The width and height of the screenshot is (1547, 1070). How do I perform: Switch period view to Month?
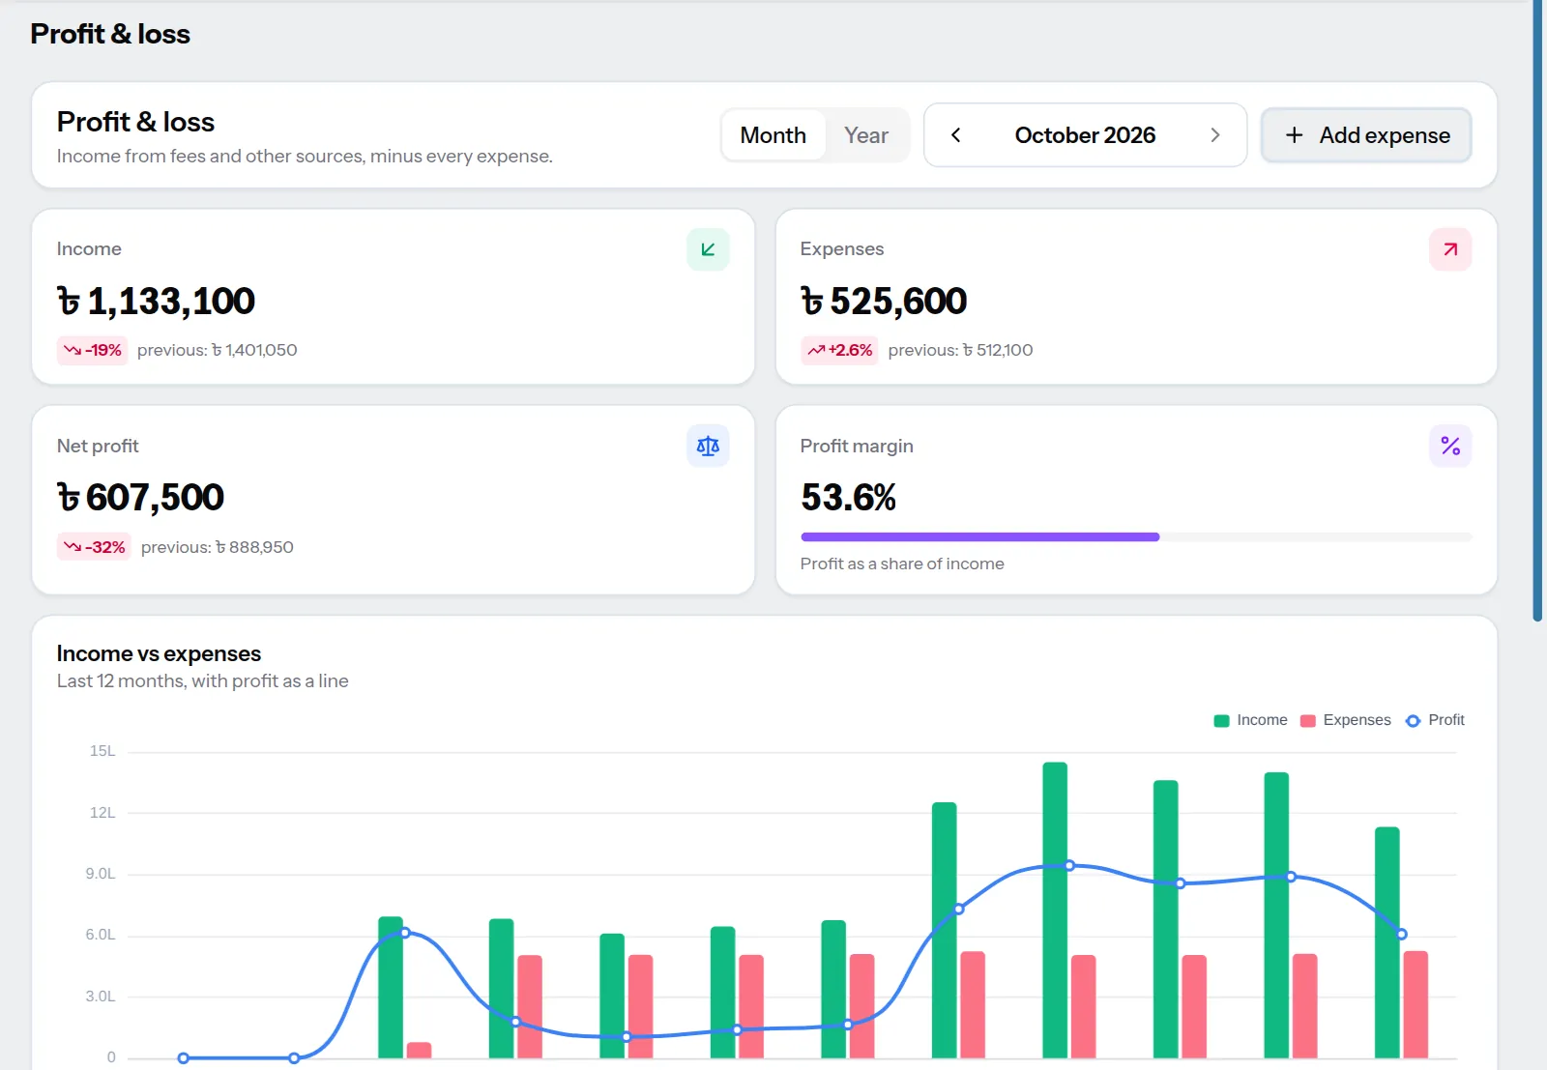click(x=773, y=135)
